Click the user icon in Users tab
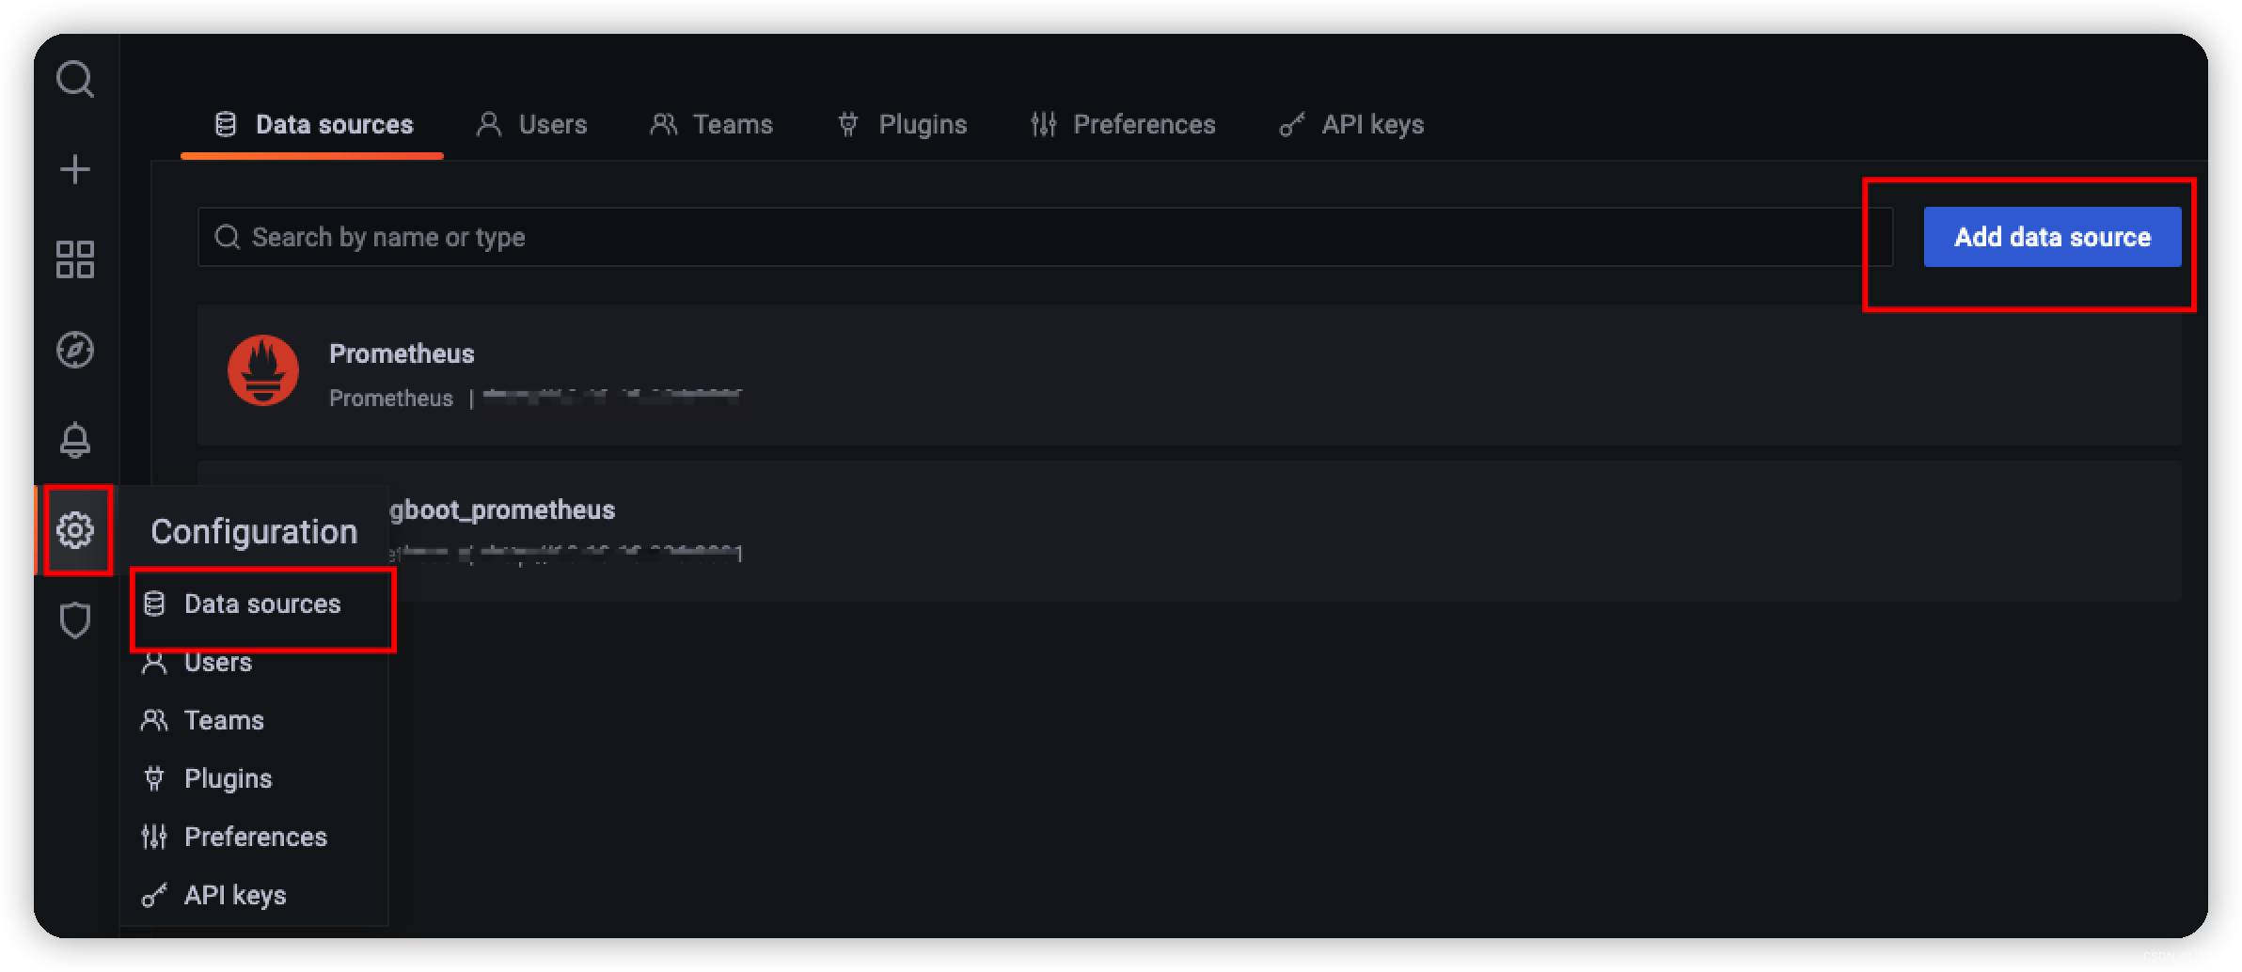 (488, 124)
